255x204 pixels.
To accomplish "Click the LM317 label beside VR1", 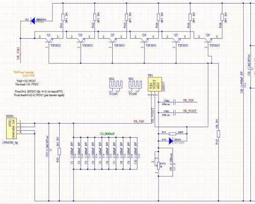I will [x=164, y=87].
